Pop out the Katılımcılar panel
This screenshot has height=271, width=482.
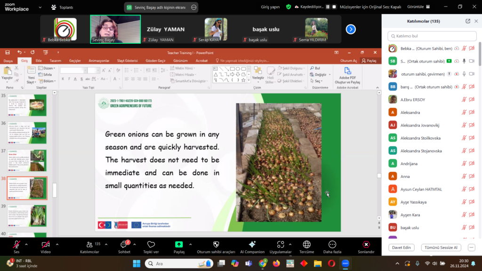coord(468,21)
